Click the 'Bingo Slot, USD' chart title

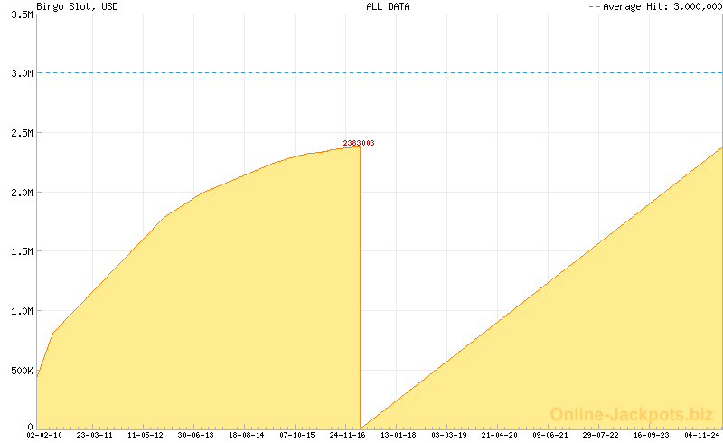[77, 6]
